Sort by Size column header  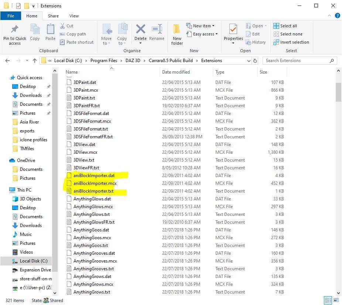pyautogui.click(x=263, y=72)
